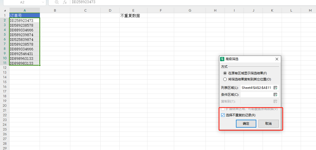Image resolution: width=316 pixels, height=150 pixels.
Task: Select column G header
Action: (x=190, y=11)
